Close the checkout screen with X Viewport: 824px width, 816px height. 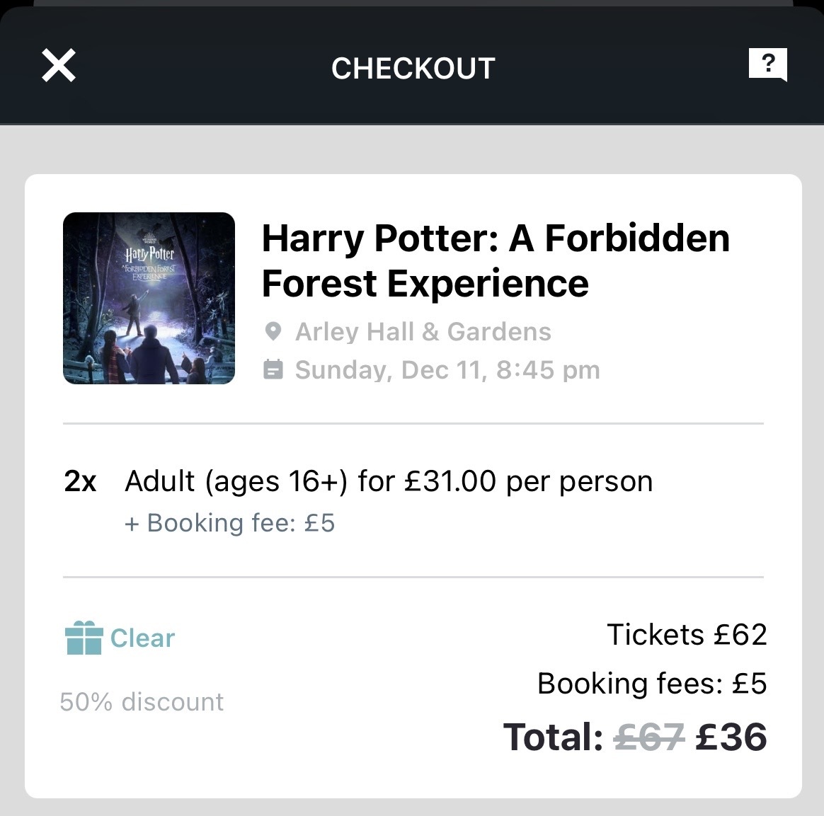(x=58, y=66)
